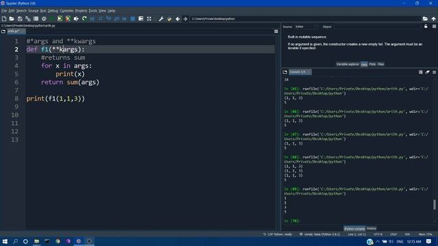438x246 pixels.
Task: Open the Windows Start menu
Action: tap(5, 241)
